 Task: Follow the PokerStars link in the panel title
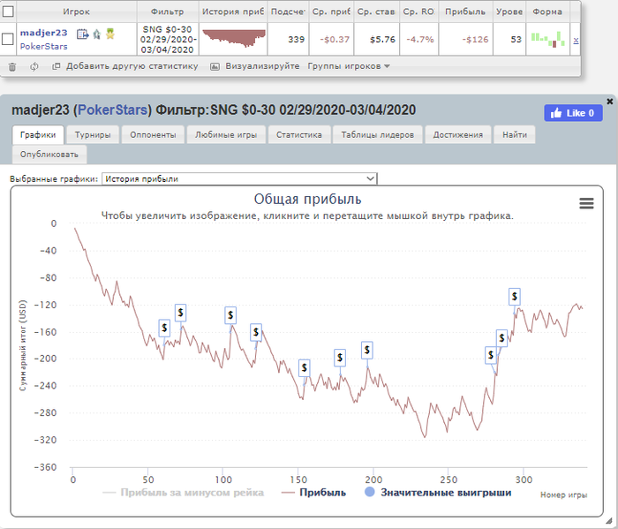pyautogui.click(x=112, y=110)
